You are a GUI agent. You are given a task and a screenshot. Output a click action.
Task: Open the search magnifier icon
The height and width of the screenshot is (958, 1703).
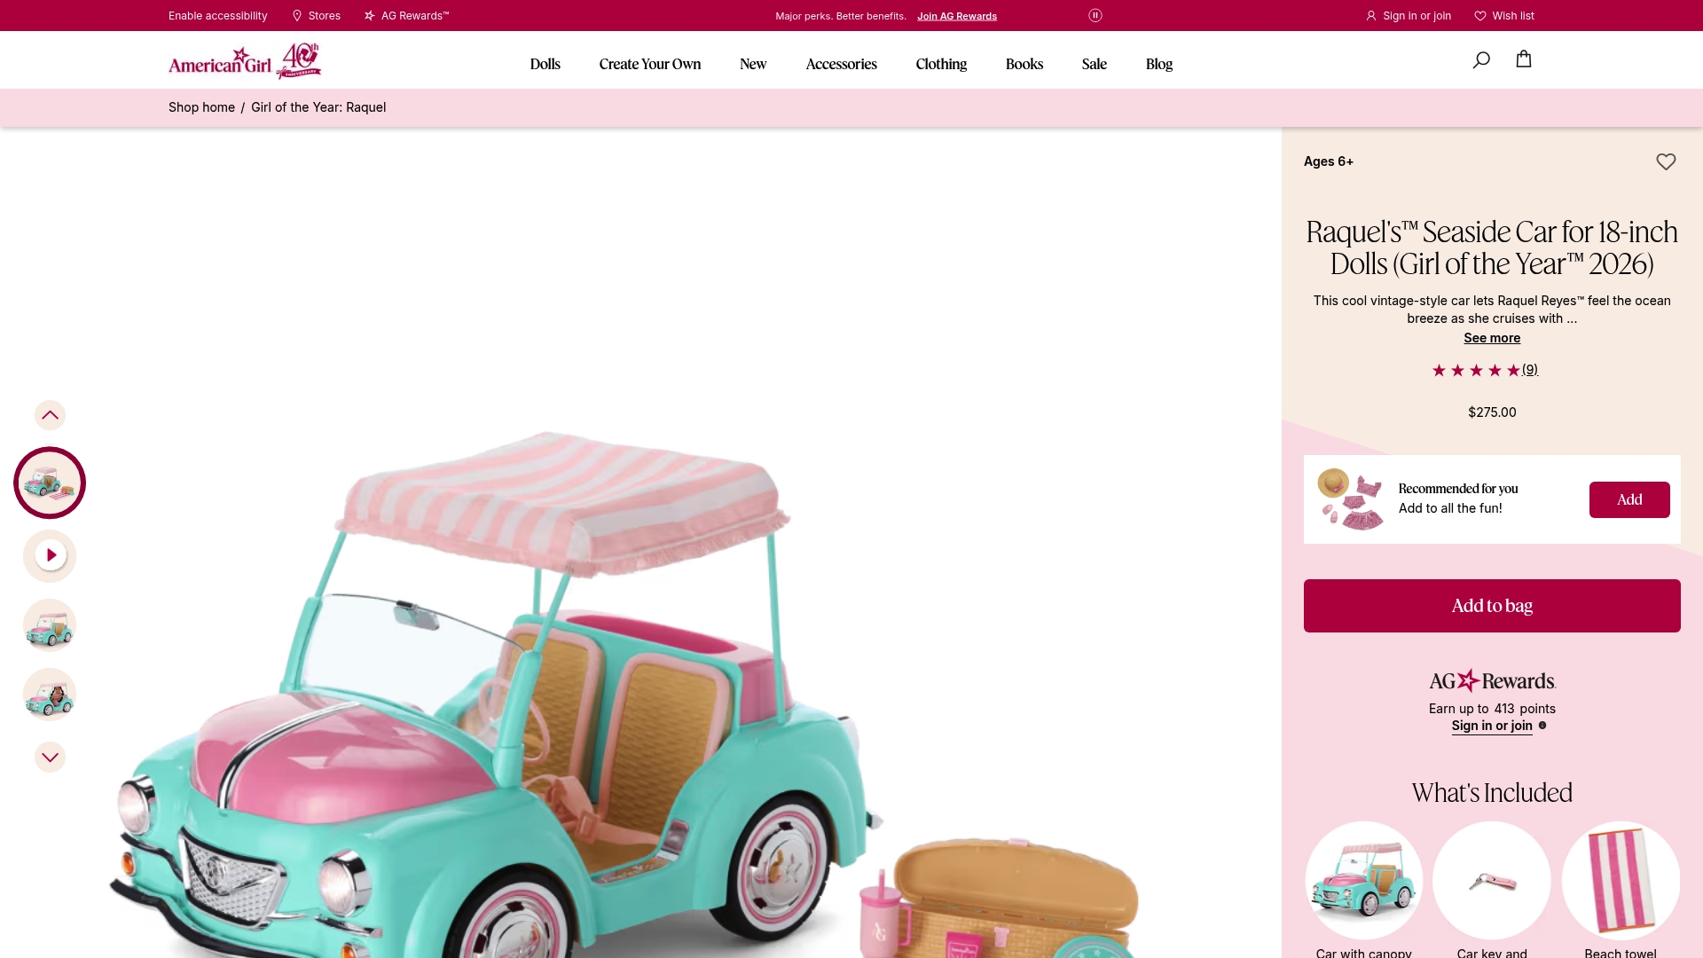[1481, 59]
